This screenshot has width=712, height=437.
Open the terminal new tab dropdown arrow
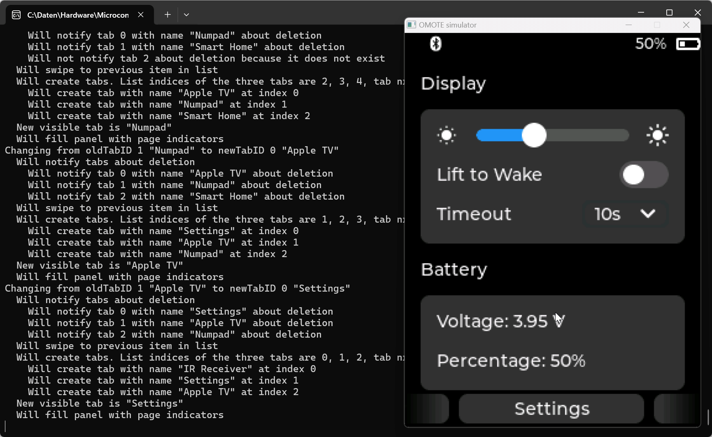(186, 15)
